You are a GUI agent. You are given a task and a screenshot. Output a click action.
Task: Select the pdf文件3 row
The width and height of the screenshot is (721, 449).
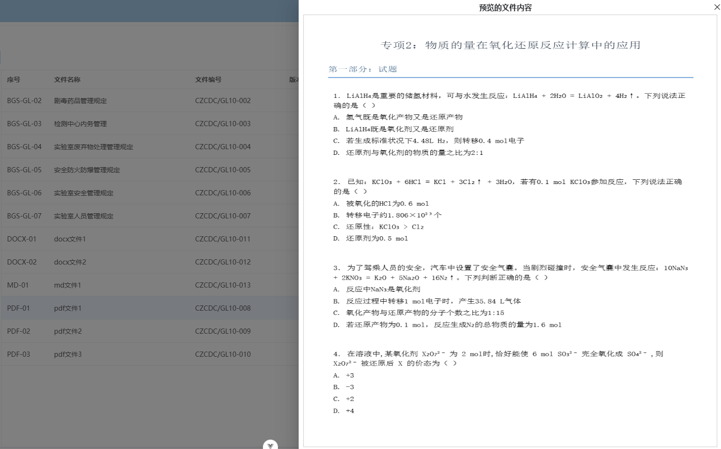(67, 354)
